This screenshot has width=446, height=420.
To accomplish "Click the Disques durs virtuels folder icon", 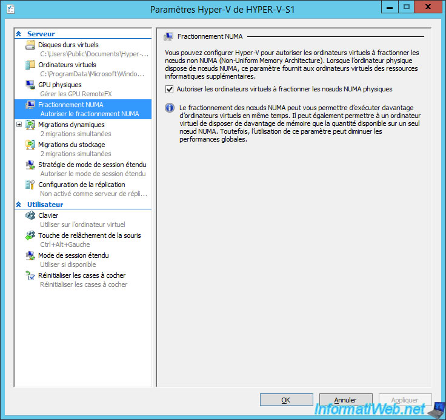I will (30, 45).
